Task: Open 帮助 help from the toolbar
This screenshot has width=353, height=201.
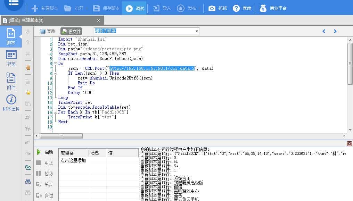Action: (x=242, y=8)
